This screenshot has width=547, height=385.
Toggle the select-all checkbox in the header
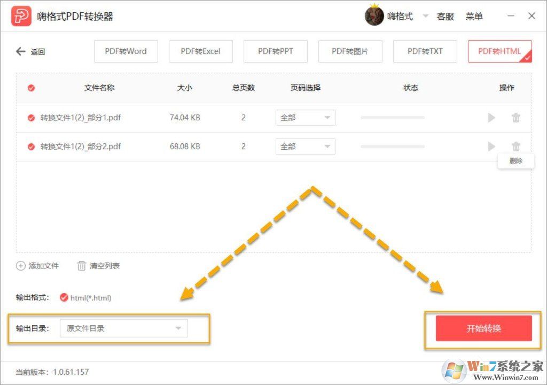coord(30,88)
